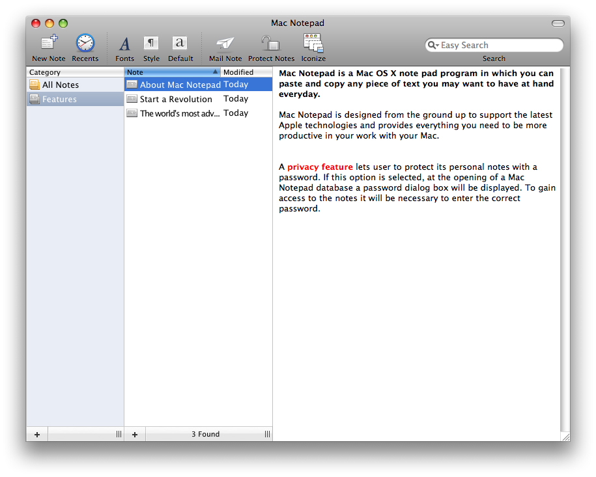Image resolution: width=596 pixels, height=477 pixels.
Task: Send note via Mail Note icon
Action: [225, 44]
